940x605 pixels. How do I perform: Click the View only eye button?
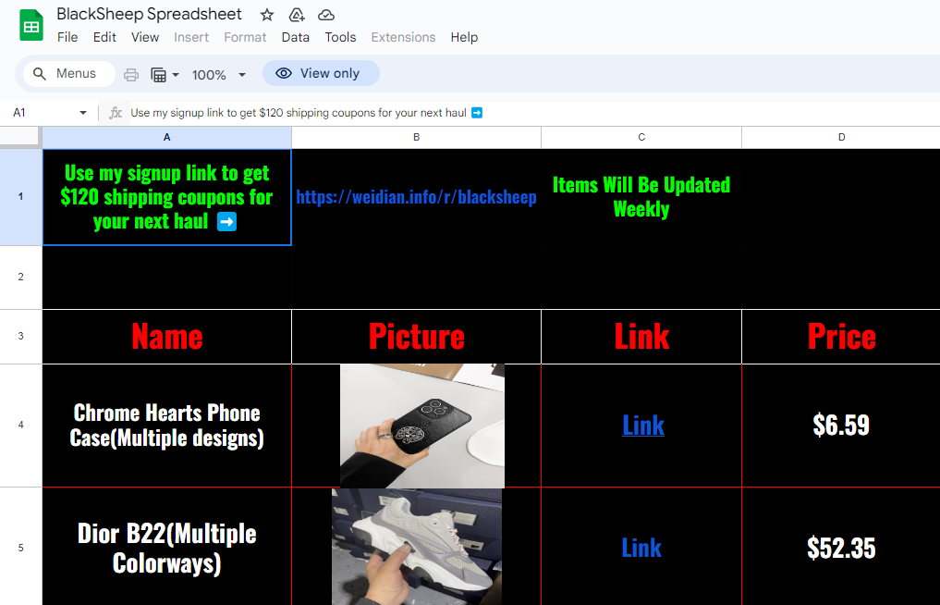pyautogui.click(x=321, y=73)
